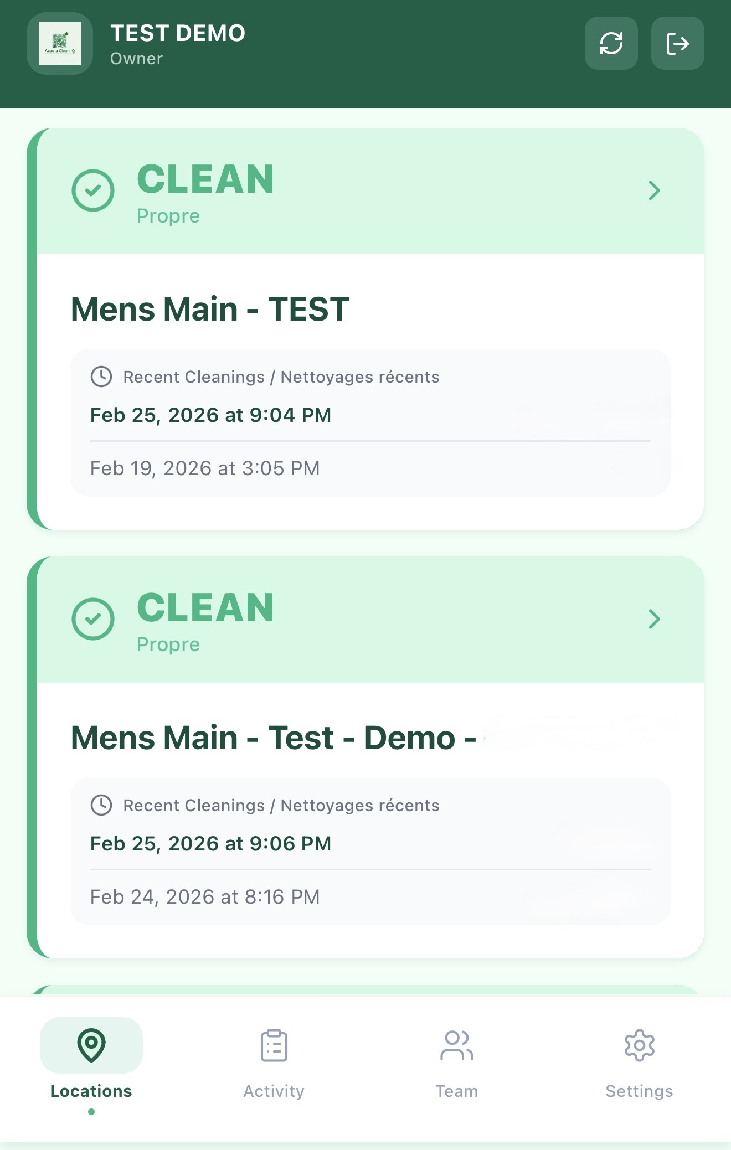Open the Activity clipboard icon
Viewport: 731px width, 1150px height.
click(x=272, y=1043)
